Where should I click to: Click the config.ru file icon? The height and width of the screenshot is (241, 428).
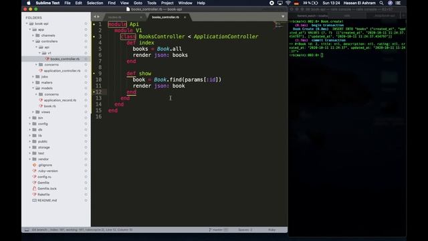click(x=34, y=177)
